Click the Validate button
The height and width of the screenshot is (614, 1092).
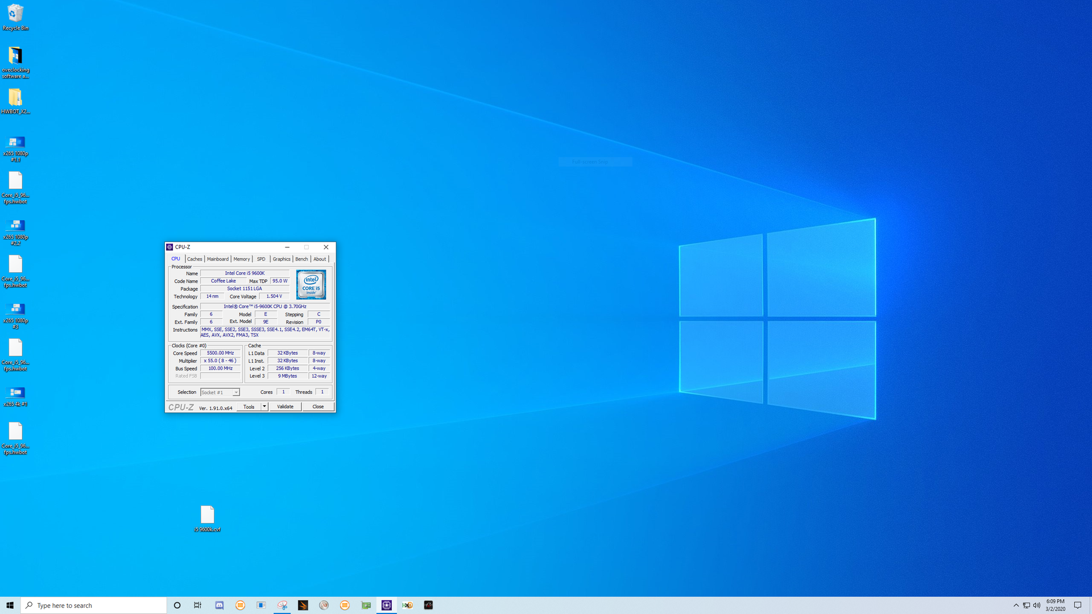[x=285, y=407]
